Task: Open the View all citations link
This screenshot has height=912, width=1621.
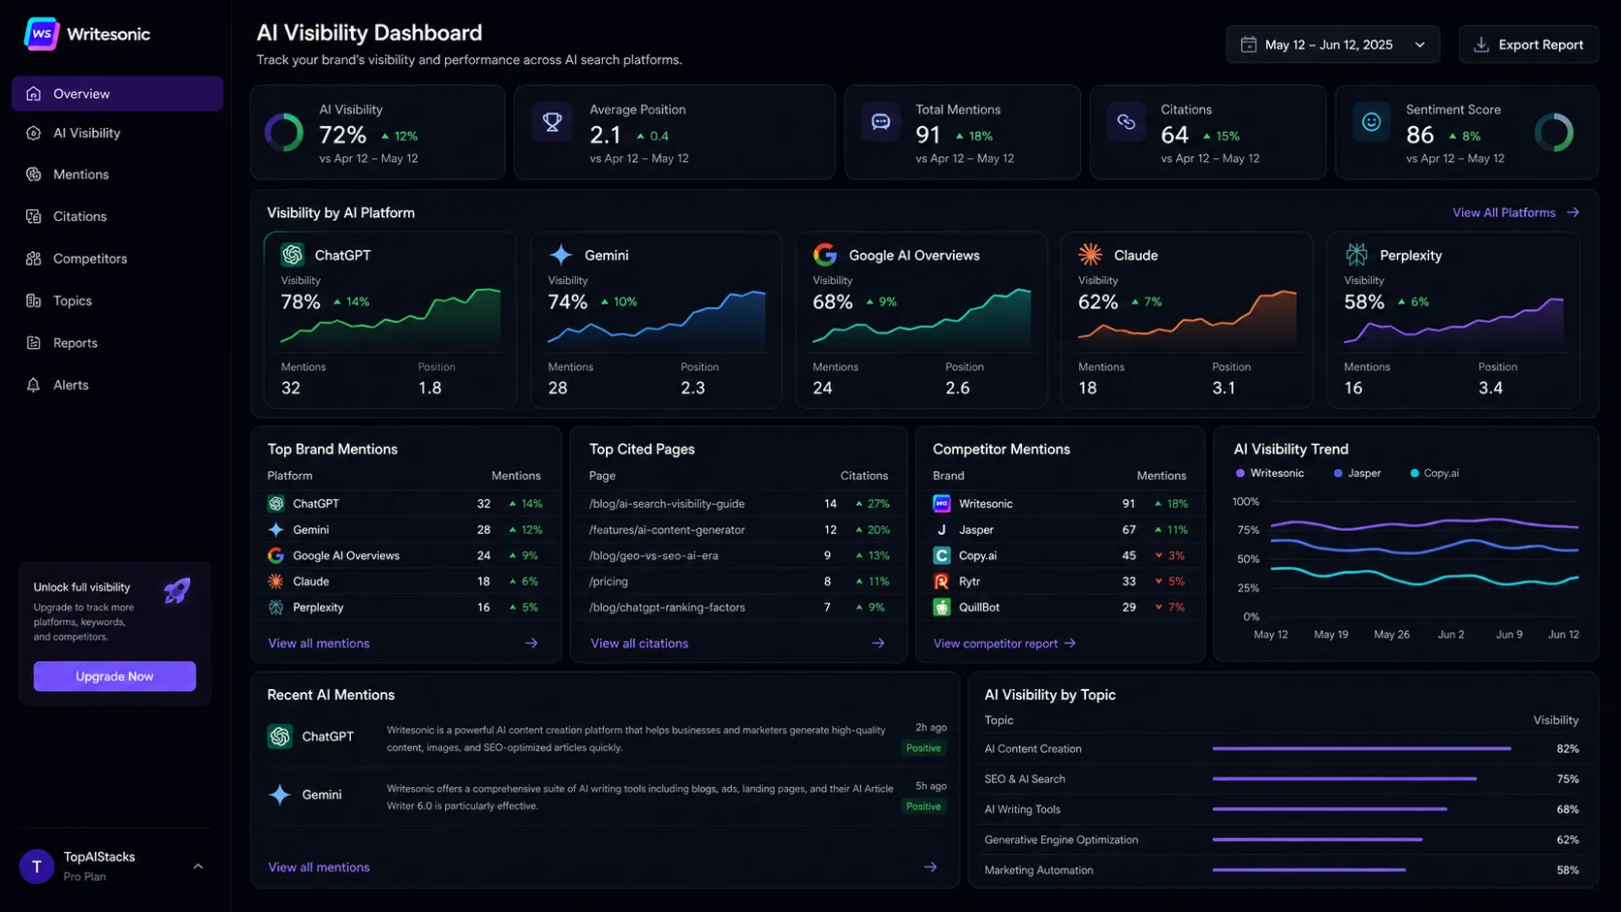Action: [640, 644]
